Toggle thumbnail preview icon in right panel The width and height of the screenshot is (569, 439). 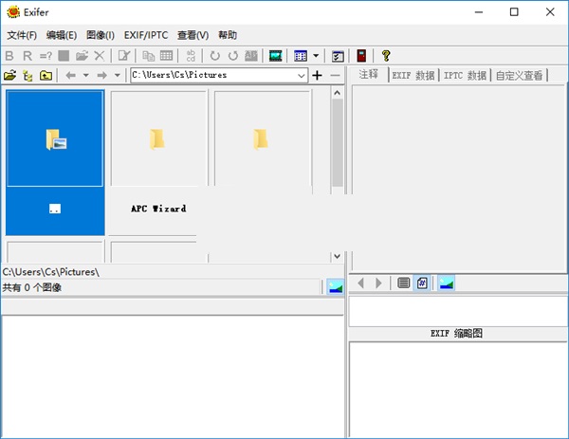coord(446,283)
